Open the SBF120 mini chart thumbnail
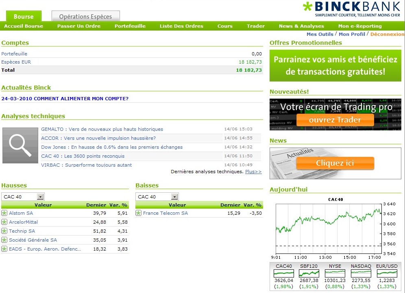This screenshot has height=293, width=405. point(309,273)
